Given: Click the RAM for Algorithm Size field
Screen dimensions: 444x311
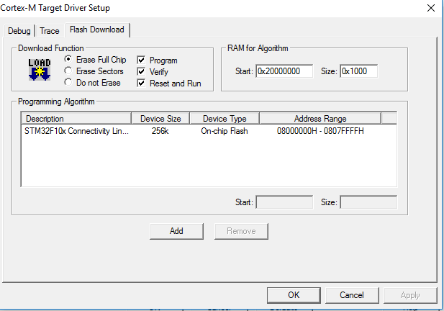Looking at the screenshot, I should pos(359,71).
